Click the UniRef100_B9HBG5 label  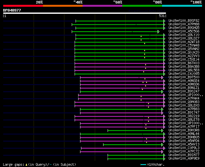184,137
